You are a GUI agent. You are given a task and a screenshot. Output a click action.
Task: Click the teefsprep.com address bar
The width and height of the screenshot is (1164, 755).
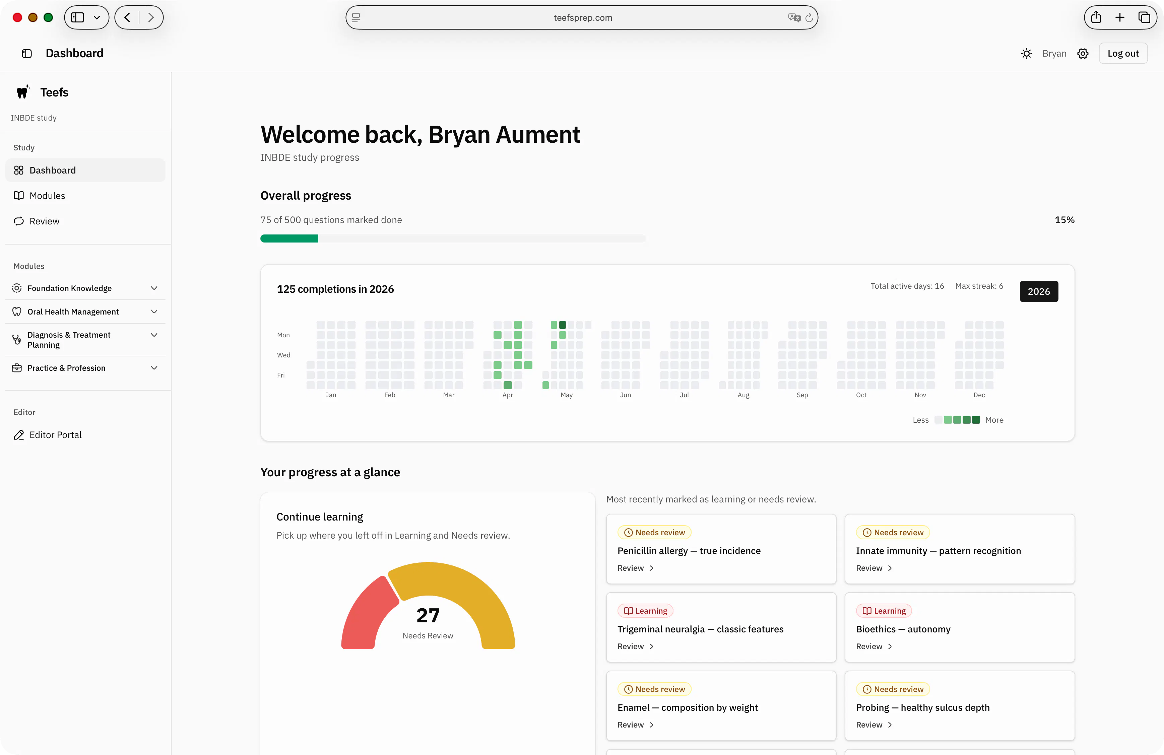pyautogui.click(x=582, y=18)
